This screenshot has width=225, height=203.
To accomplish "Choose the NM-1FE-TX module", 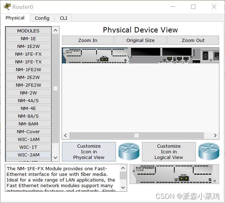I will [29, 62].
